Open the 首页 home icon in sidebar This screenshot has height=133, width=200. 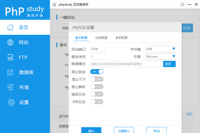[x=10, y=27]
